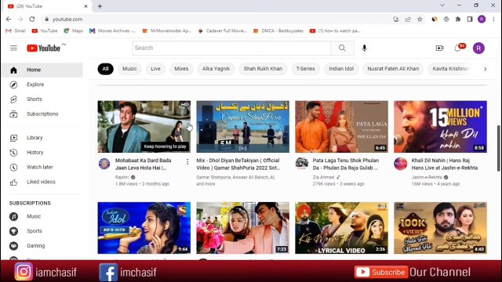Viewport: 502px width, 282px height.
Task: Start voice search with microphone icon
Action: pos(364,49)
